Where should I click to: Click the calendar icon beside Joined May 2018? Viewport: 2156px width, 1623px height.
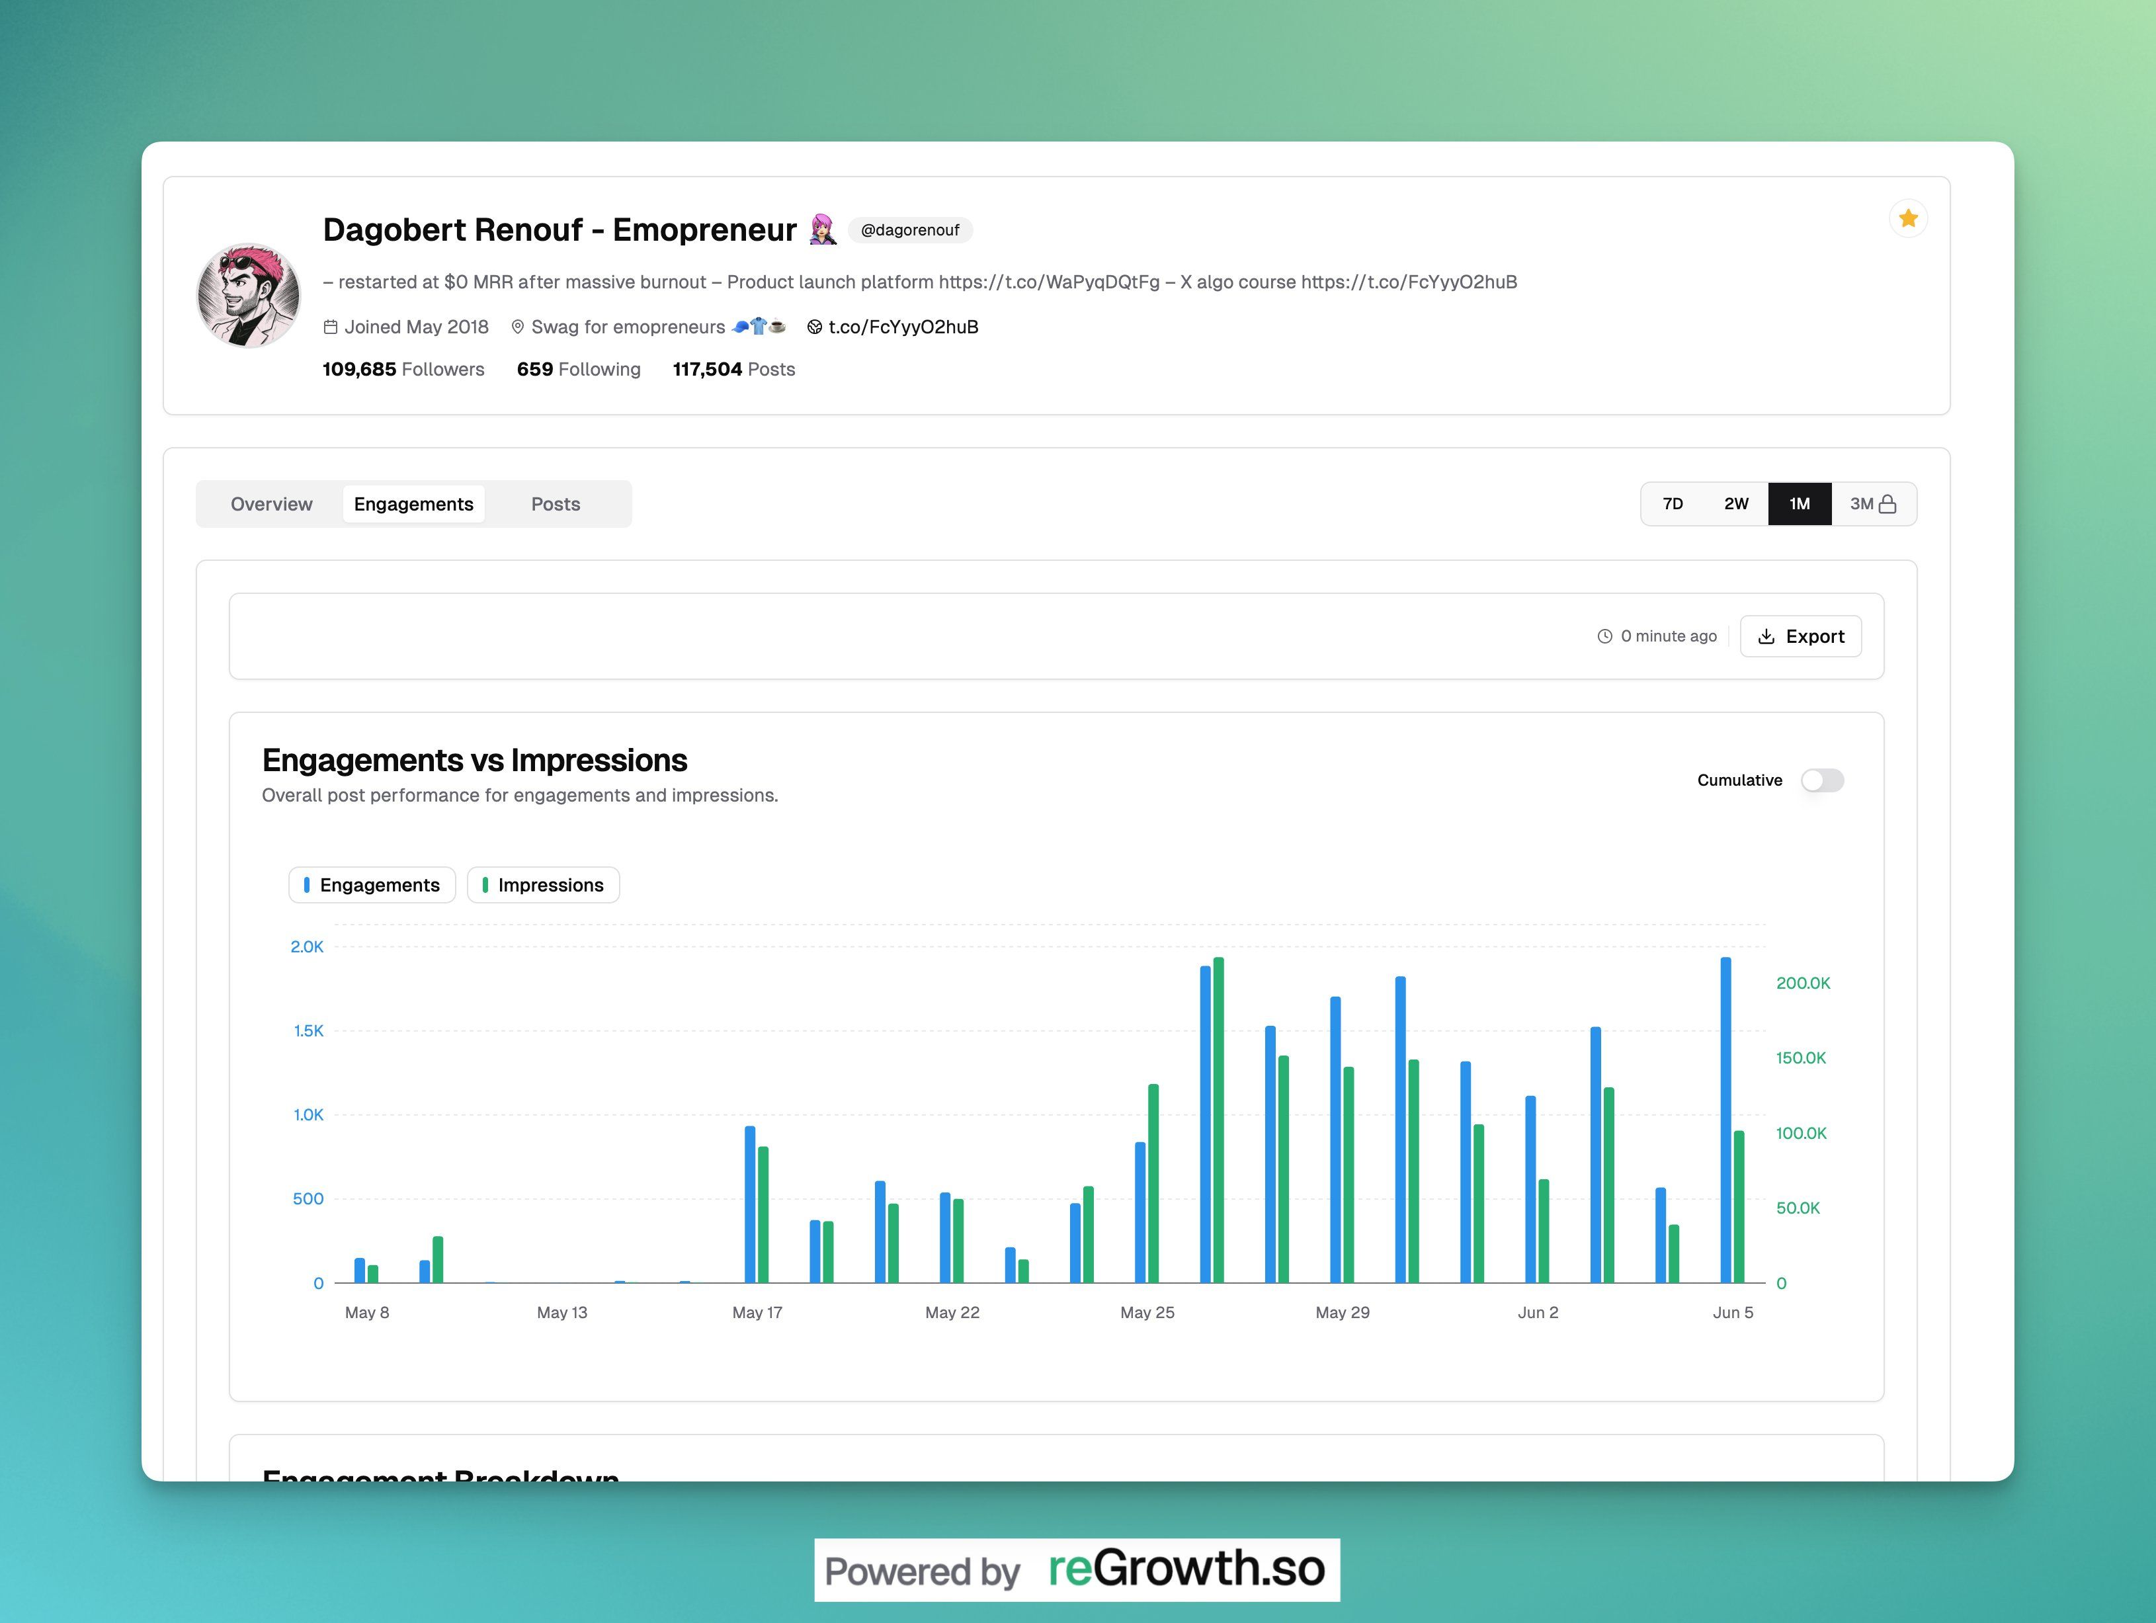pos(331,327)
